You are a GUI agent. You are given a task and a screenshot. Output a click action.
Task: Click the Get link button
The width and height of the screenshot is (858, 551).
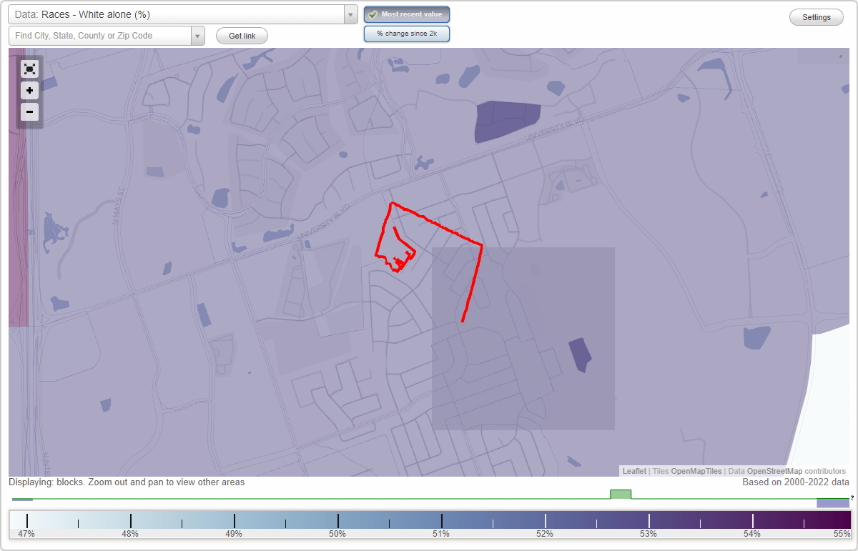tap(242, 36)
